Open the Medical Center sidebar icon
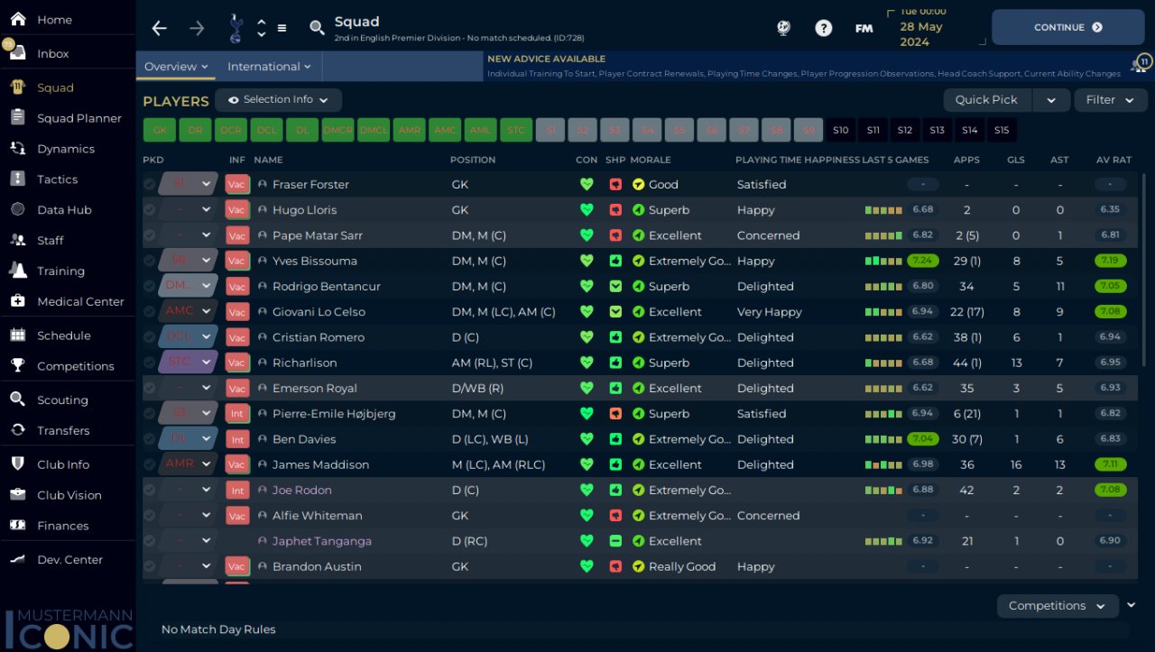Screen dimensions: 1155x652 tap(18, 301)
